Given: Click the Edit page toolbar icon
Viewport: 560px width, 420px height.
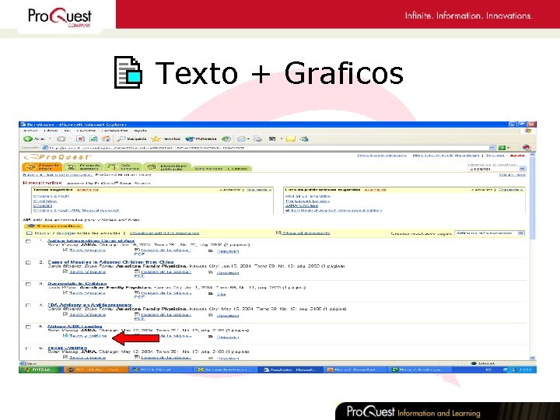Looking at the screenshot, I should pos(272,138).
